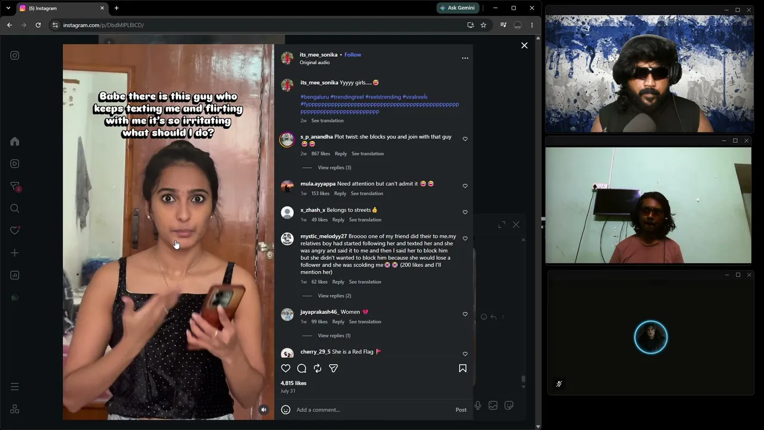Click the page's vertical scrollbar

click(x=538, y=232)
